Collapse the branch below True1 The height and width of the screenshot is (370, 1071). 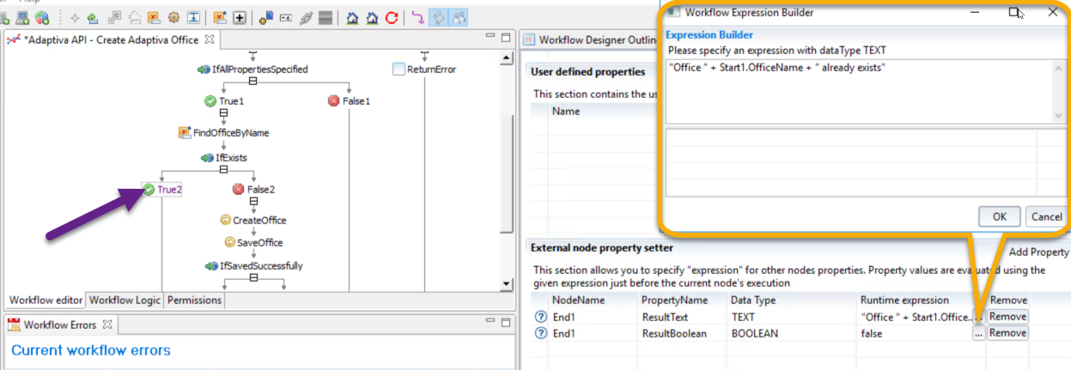pyautogui.click(x=223, y=112)
